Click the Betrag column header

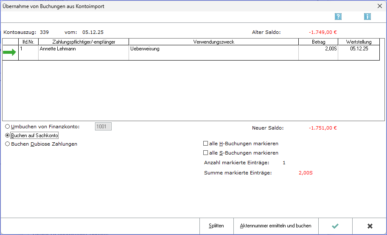[318, 42]
